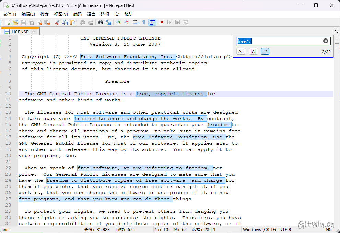Click INS indicator in status bar
340x233 pixels.
point(328,230)
